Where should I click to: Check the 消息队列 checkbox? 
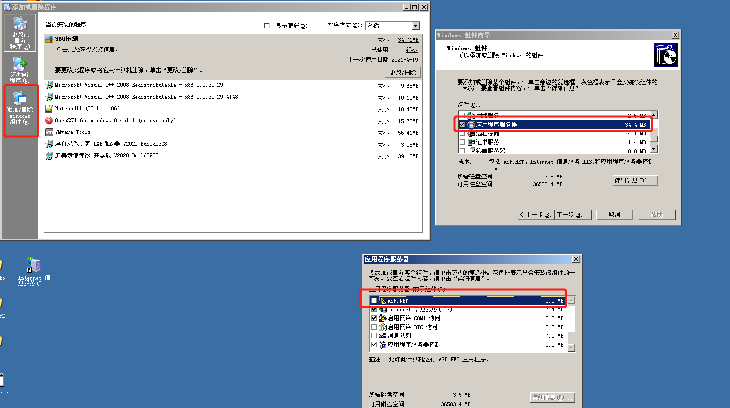click(x=374, y=336)
